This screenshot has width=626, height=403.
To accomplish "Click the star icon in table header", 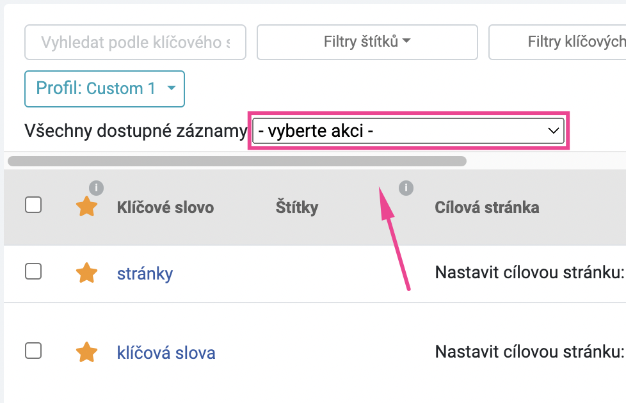I will coord(86,207).
